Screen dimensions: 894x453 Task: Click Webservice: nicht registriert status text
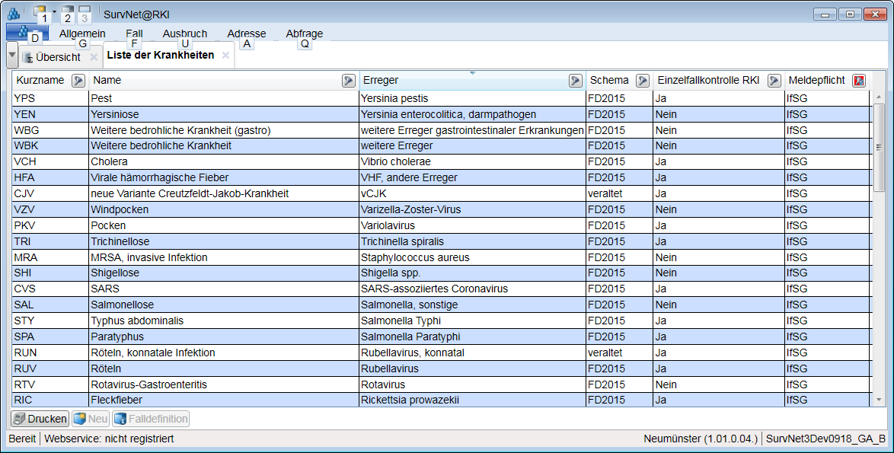[109, 439]
